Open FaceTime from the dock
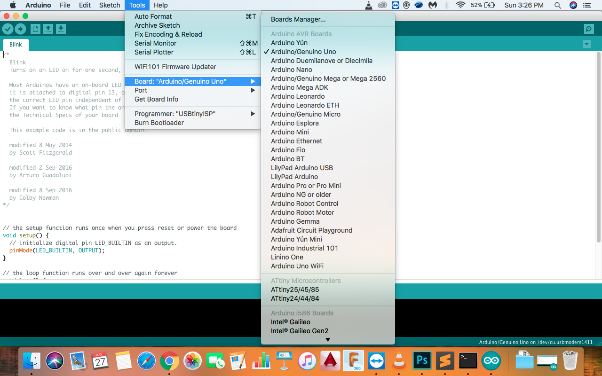This screenshot has height=376, width=602. point(215,361)
